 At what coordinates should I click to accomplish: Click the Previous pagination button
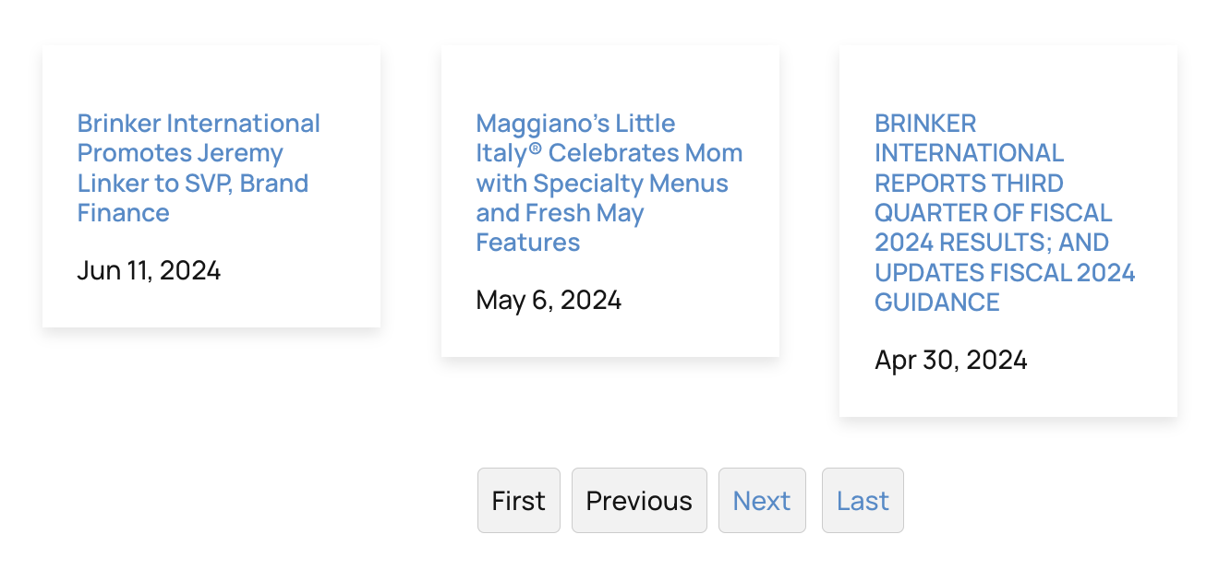[639, 501]
